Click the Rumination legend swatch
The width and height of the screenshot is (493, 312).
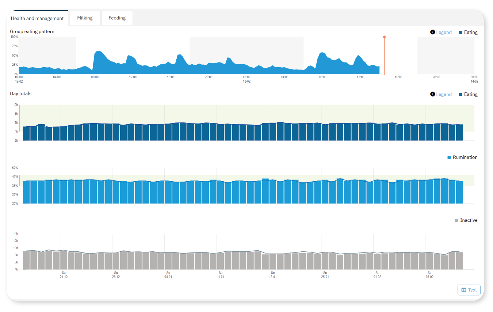click(449, 157)
